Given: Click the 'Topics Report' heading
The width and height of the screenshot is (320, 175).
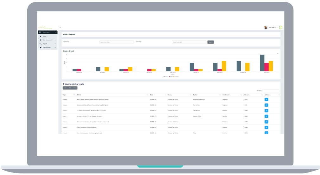Looking at the screenshot, I should click(x=69, y=34).
